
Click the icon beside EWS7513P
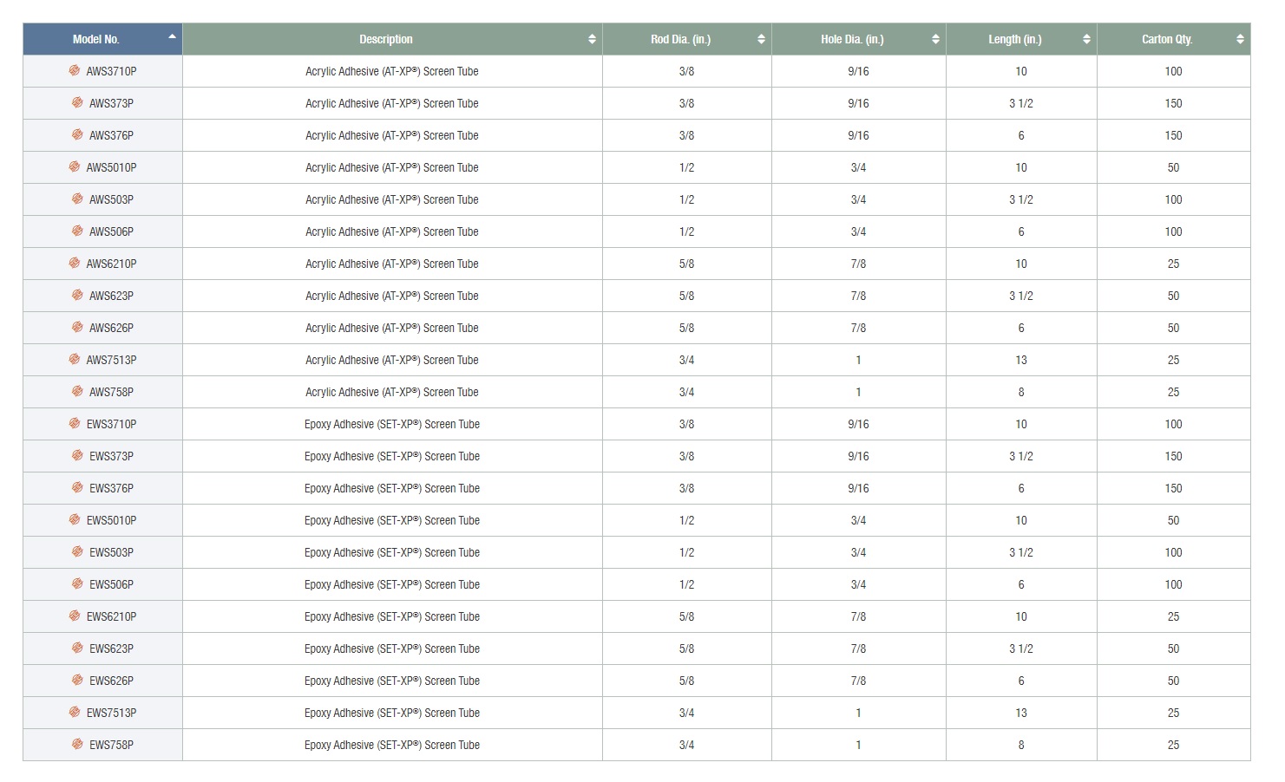click(x=75, y=713)
